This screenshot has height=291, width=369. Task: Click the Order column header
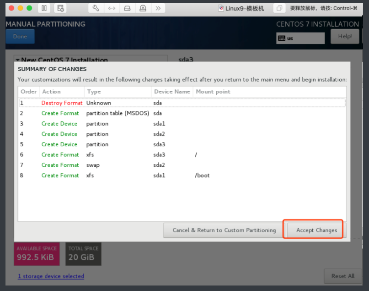pyautogui.click(x=29, y=92)
